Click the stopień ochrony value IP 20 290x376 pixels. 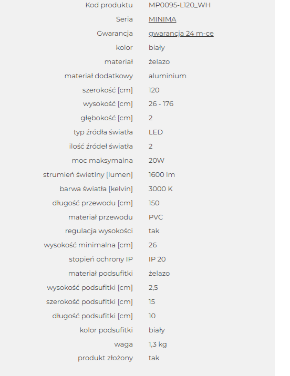157,259
